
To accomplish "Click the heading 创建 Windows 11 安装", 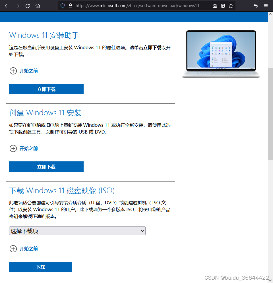I will pos(45,113).
